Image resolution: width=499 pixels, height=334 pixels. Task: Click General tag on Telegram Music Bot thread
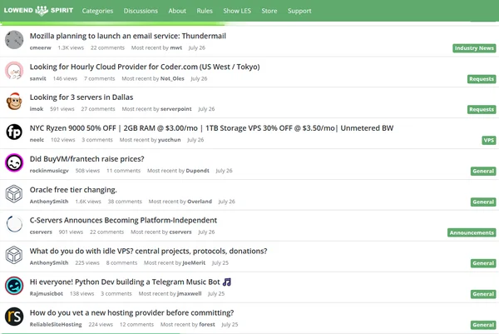tap(483, 294)
